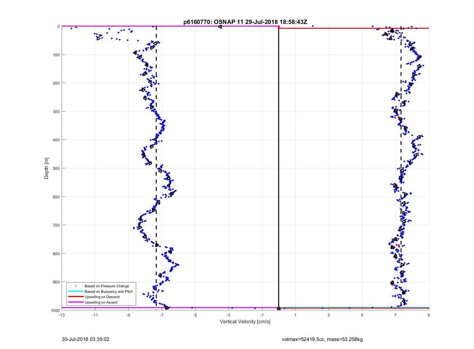The image size is (474, 349).
Task: Click the timestamp '30-Jul-2018 03:35:02' in the footer
Action: coord(86,339)
